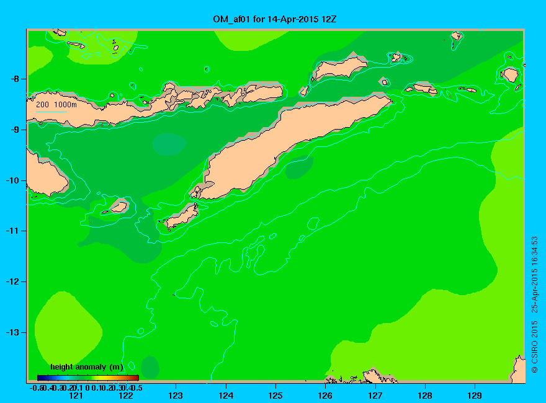
Task: Click the dark red end of the color bar
Action: [137, 378]
